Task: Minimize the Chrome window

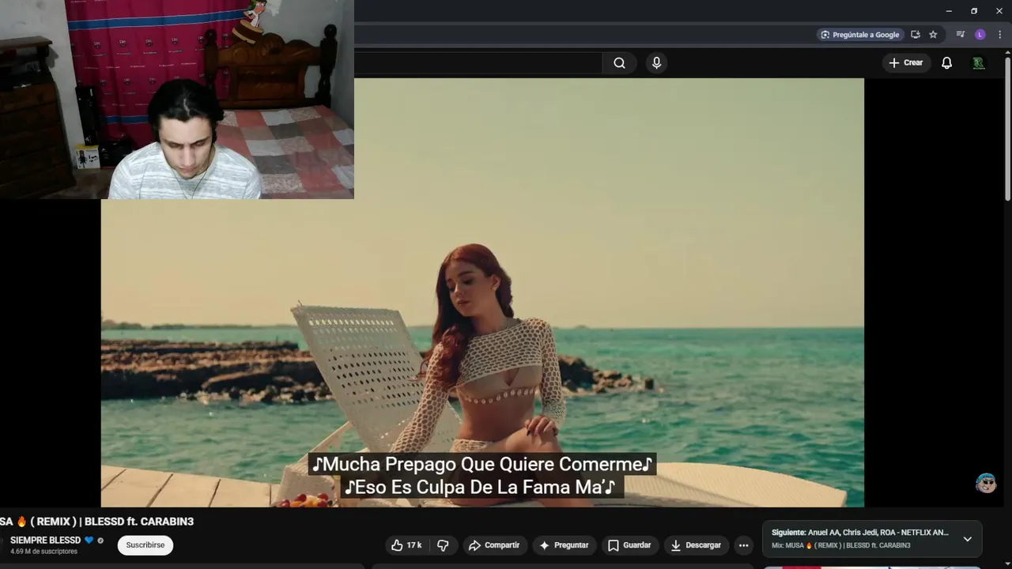Action: [x=949, y=11]
